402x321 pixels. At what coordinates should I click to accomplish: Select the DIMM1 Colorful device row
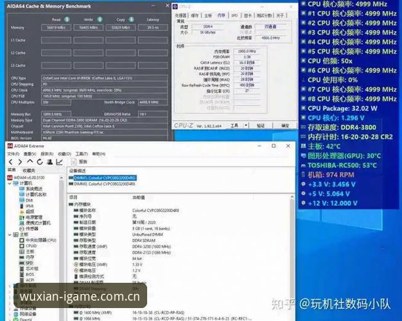coord(103,178)
